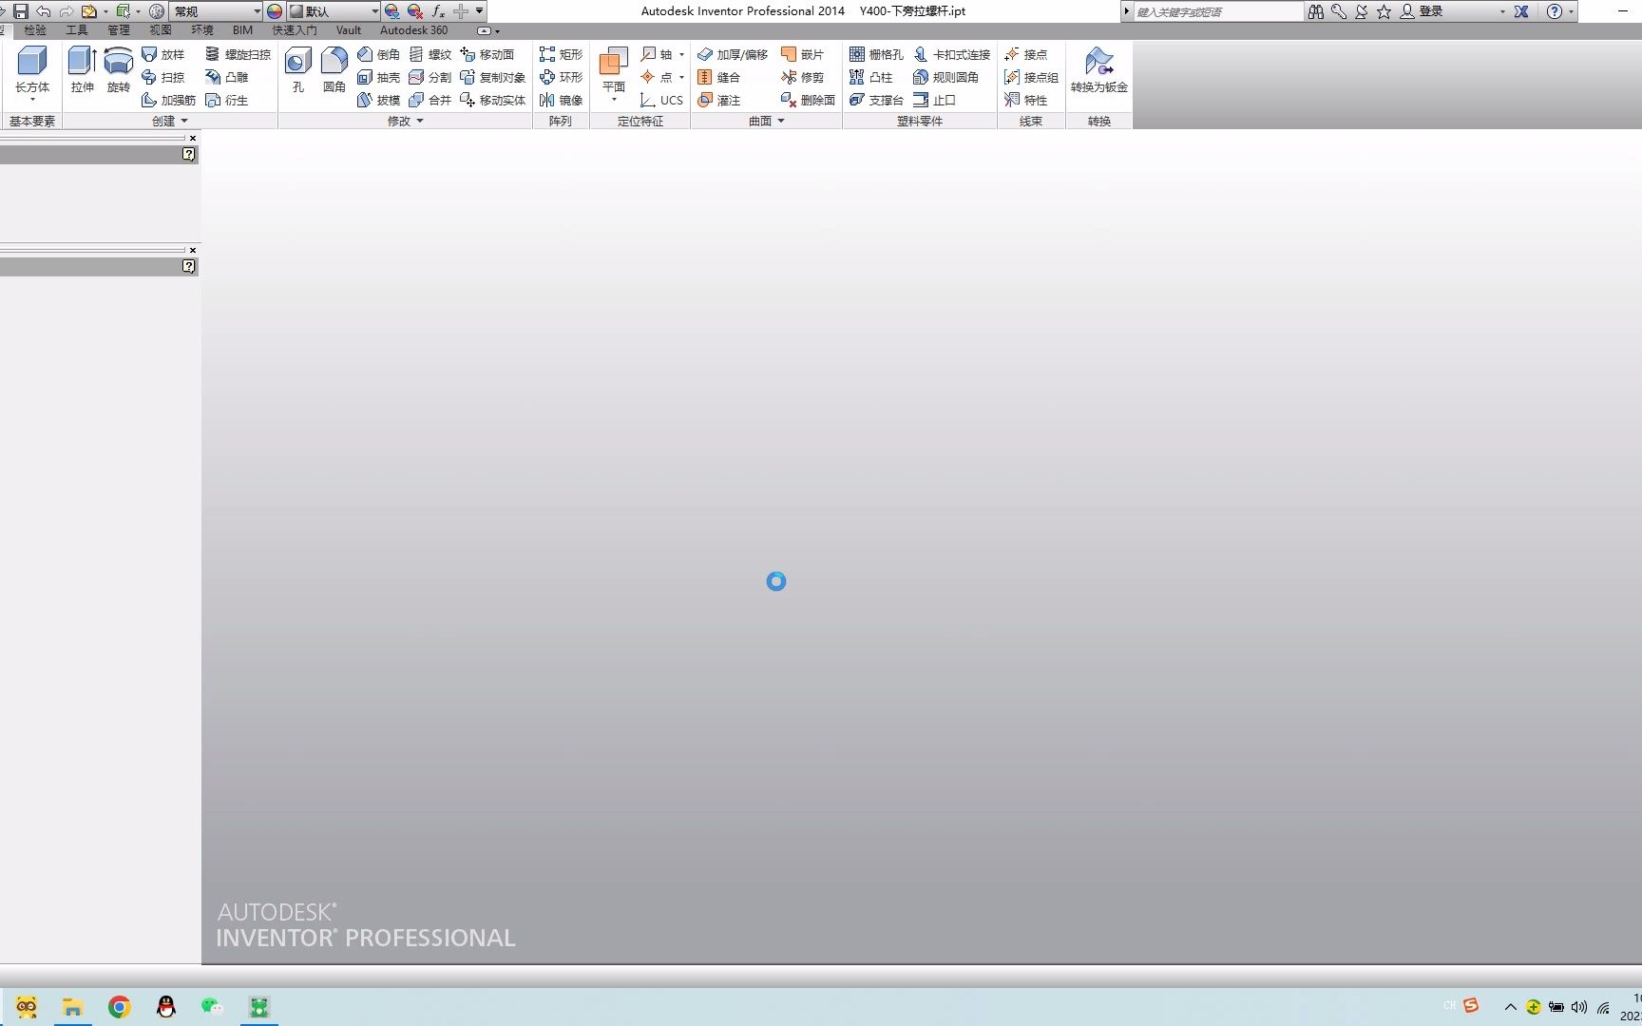Select the 止口 (Lip) tool

coord(934,100)
